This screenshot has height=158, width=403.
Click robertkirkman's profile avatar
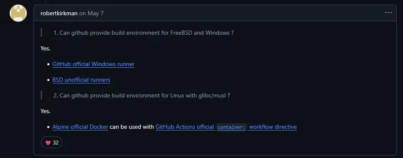pyautogui.click(x=18, y=13)
